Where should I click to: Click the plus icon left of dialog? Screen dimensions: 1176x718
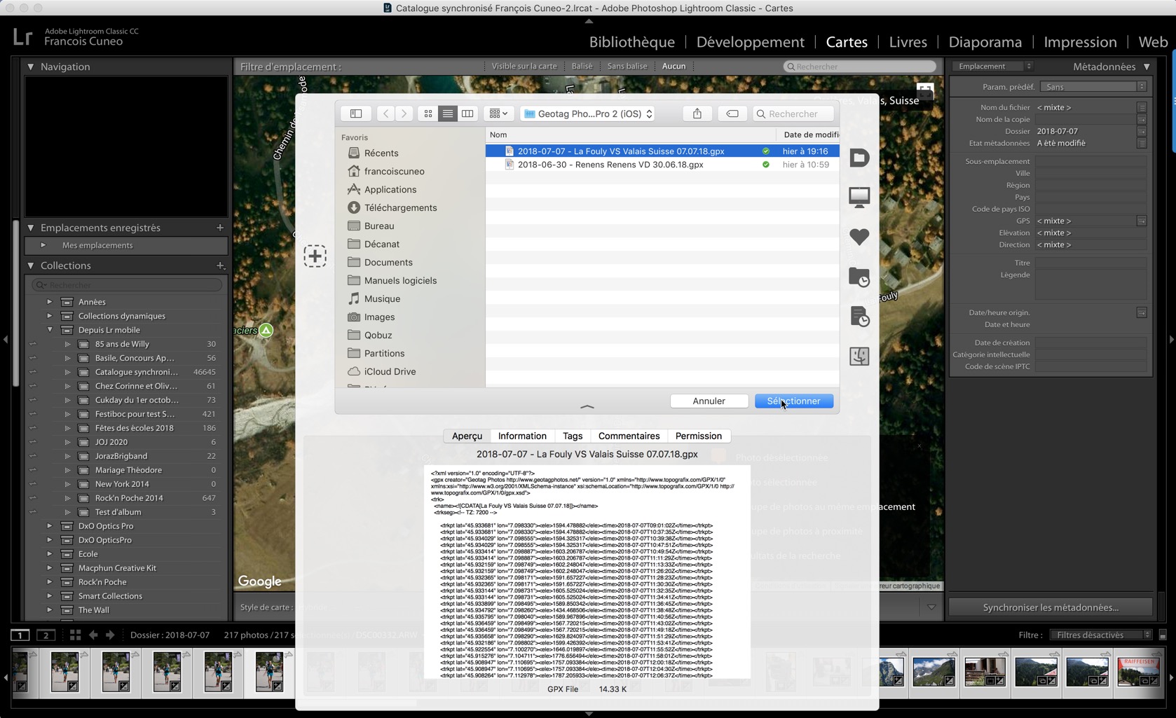tap(315, 256)
